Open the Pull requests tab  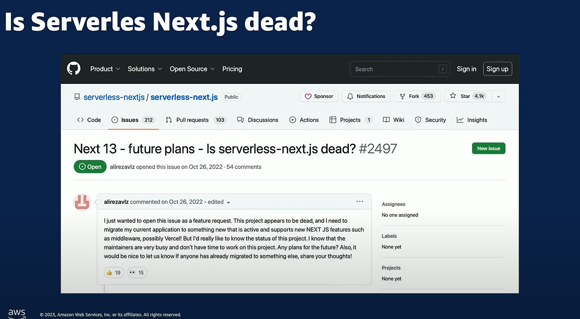[x=196, y=120]
